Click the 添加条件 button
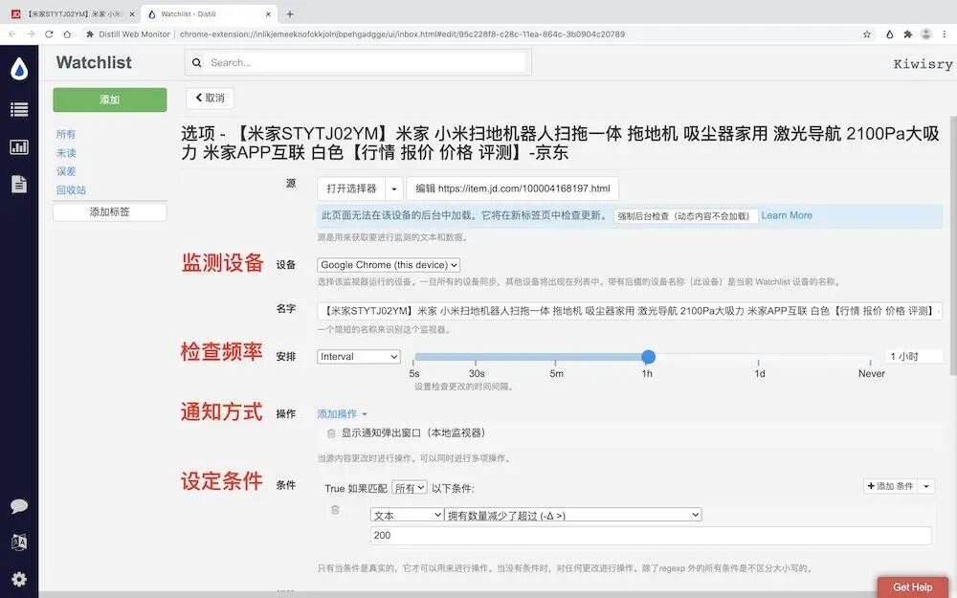 (890, 486)
